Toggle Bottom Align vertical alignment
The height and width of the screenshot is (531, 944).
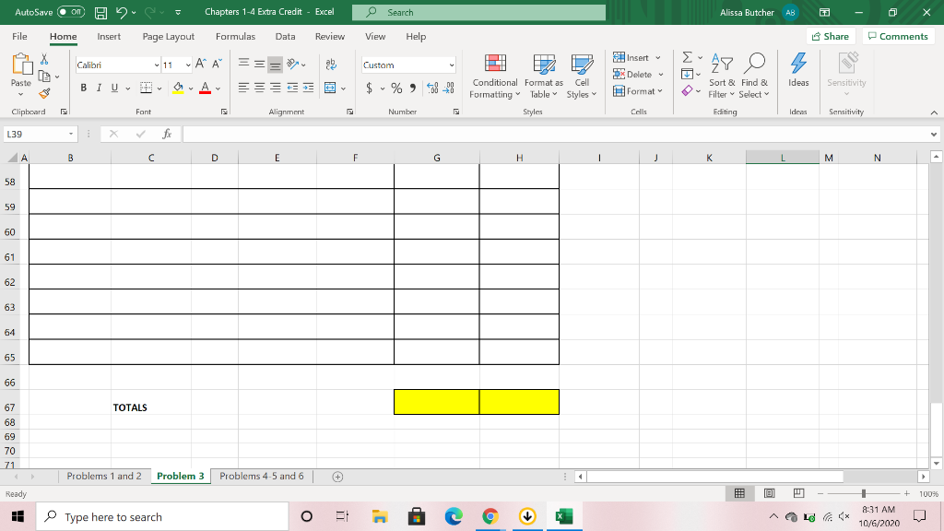tap(275, 64)
